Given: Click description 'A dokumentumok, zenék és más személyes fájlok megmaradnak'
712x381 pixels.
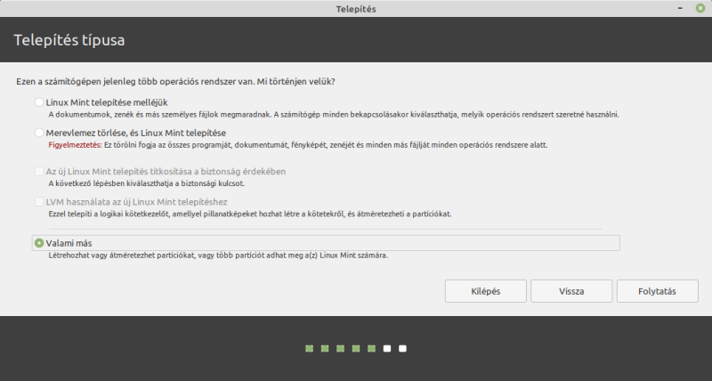Looking at the screenshot, I should click(x=160, y=115).
